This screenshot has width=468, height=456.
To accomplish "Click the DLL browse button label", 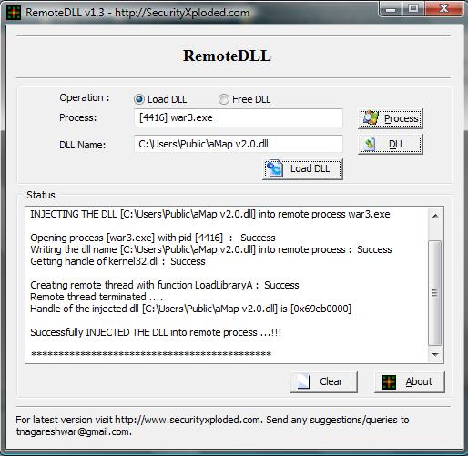I will [396, 145].
